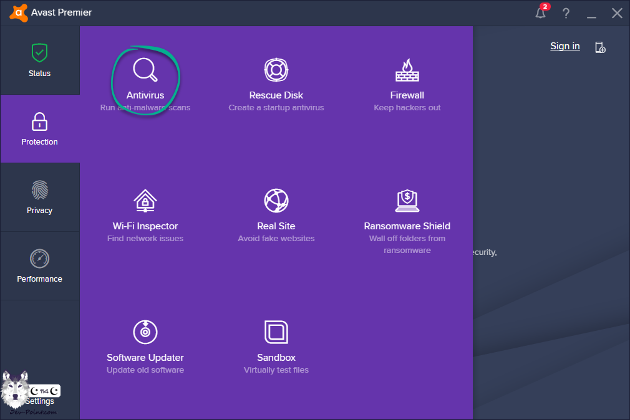This screenshot has width=630, height=420.
Task: Open the notifications bell icon
Action: [x=541, y=13]
